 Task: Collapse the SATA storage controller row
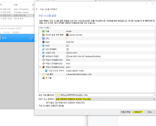(x=40, y=67)
